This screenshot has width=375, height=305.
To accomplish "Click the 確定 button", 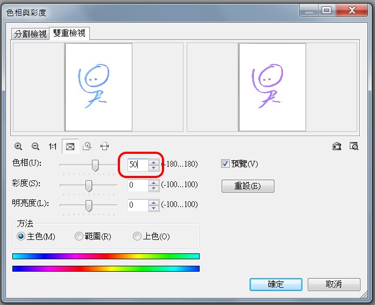I will [276, 284].
